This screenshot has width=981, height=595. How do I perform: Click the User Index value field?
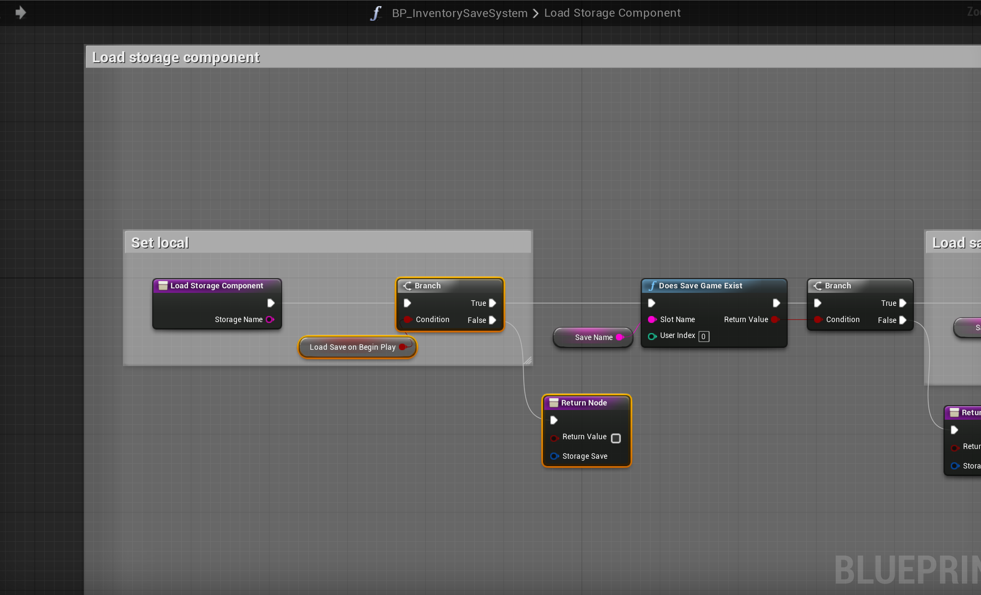point(703,336)
